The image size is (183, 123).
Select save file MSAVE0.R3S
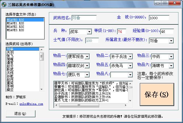(25, 20)
